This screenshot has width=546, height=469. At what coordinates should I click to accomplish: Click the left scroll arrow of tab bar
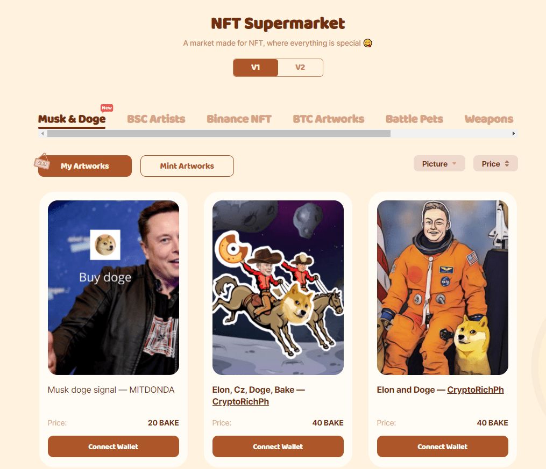point(42,133)
